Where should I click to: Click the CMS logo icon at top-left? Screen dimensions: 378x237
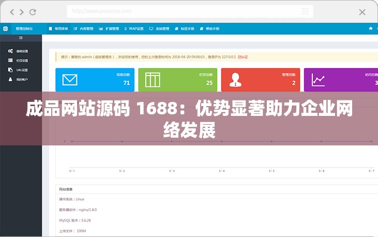(x=6, y=29)
